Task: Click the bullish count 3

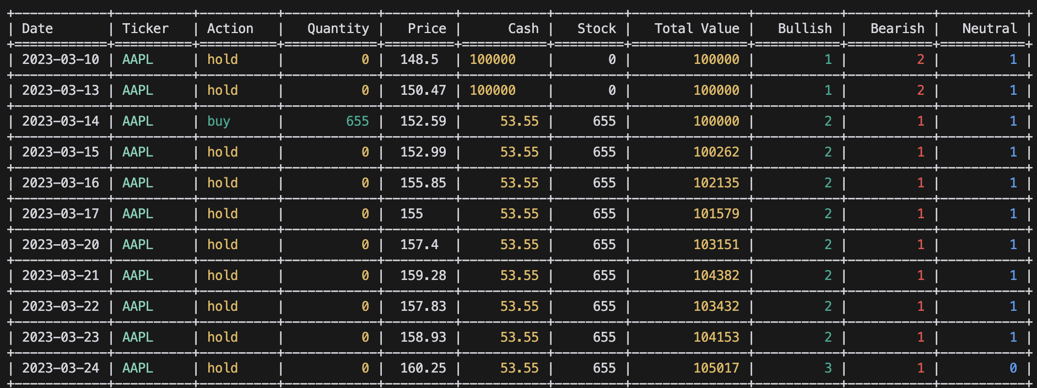Action: (x=828, y=368)
